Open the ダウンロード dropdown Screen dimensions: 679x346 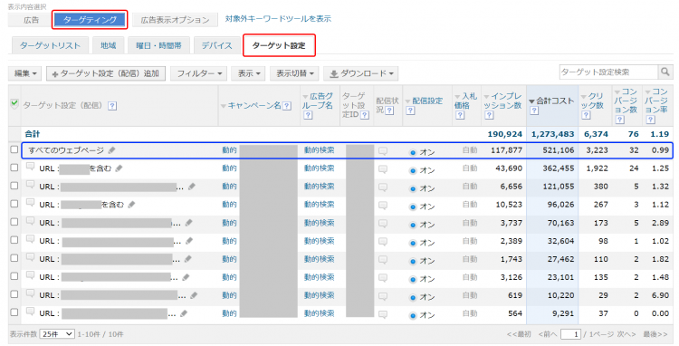[x=360, y=73]
